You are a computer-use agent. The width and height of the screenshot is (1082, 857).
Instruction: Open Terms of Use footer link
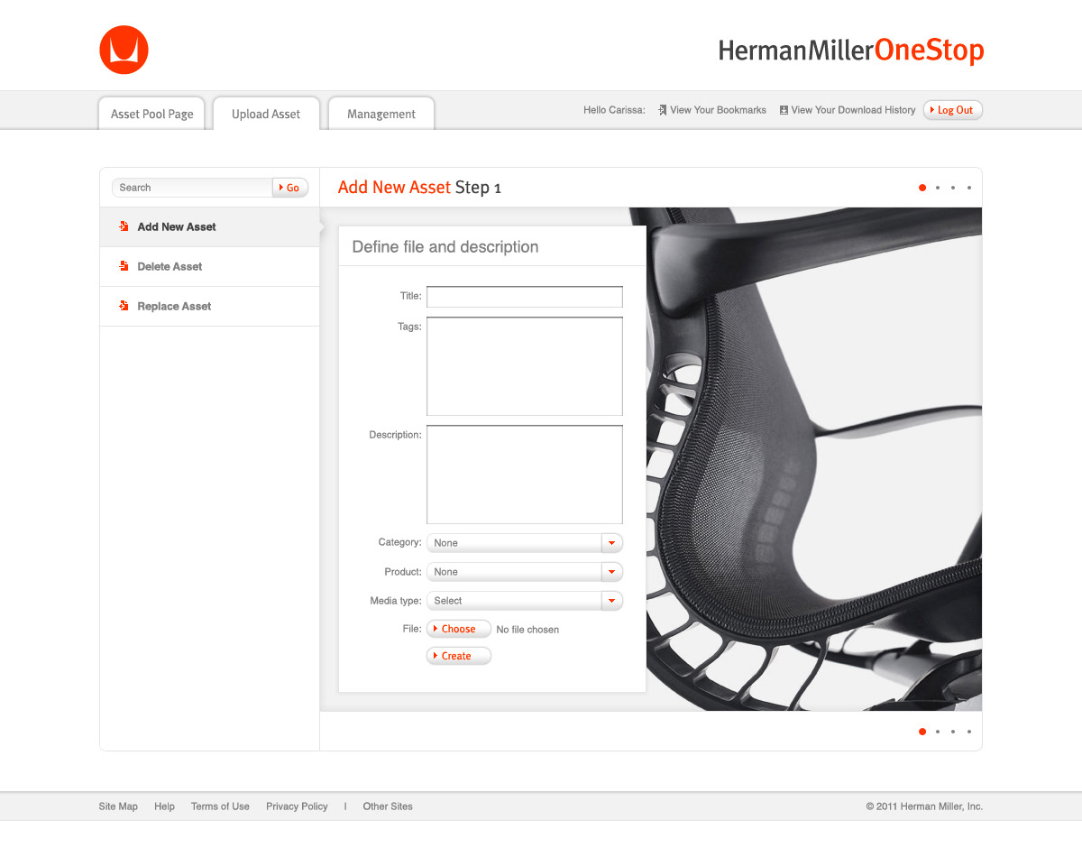click(x=220, y=806)
